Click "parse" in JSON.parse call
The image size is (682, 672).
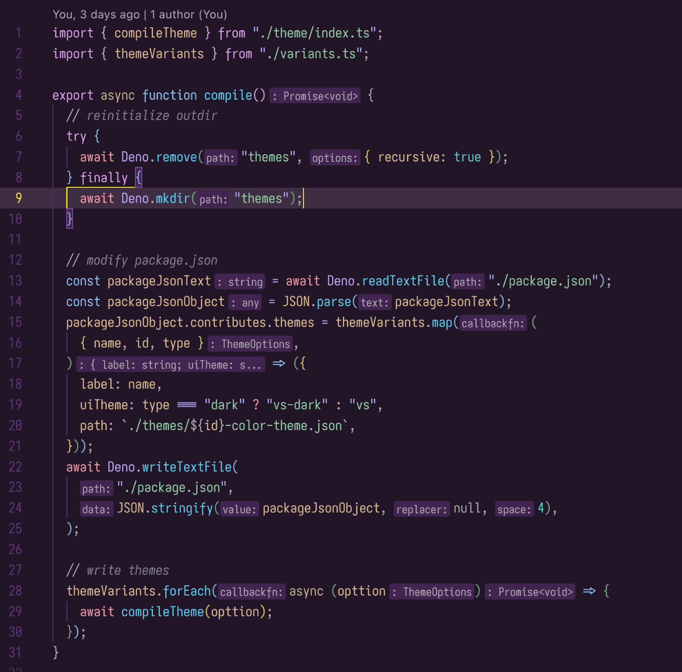[x=334, y=302]
